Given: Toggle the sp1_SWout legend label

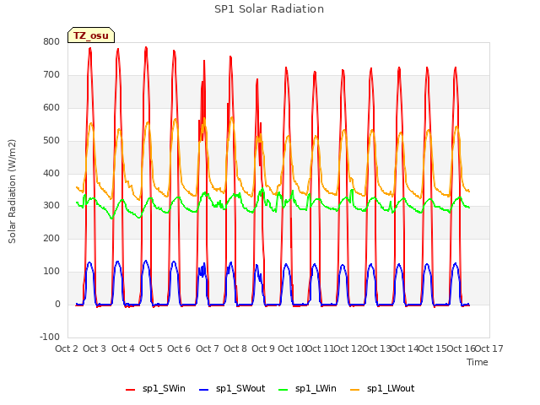Looking at the screenshot, I should 240,389.
